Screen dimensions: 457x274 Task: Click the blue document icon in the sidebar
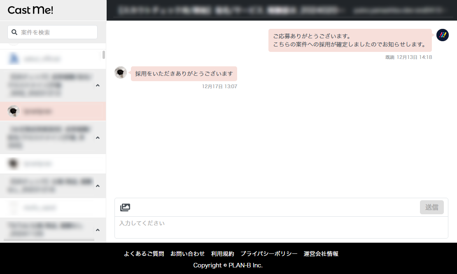(x=14, y=59)
